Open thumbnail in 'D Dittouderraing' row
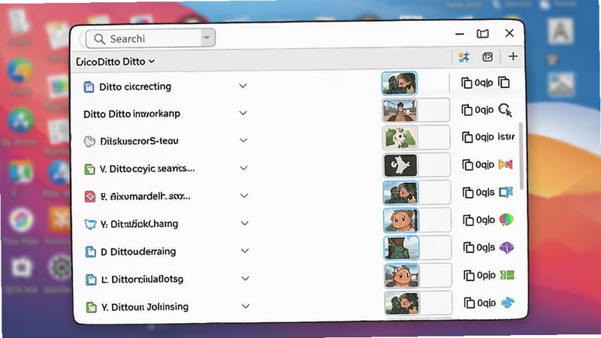This screenshot has width=601, height=338. [401, 249]
